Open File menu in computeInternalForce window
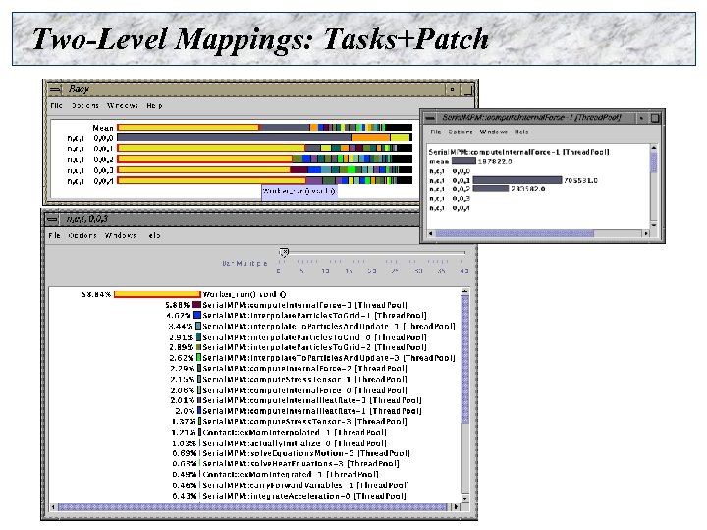The image size is (707, 530). pos(436,132)
